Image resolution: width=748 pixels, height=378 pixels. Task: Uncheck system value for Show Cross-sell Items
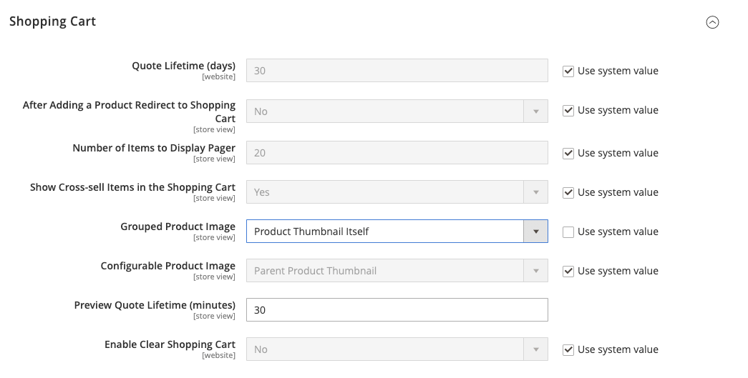568,193
